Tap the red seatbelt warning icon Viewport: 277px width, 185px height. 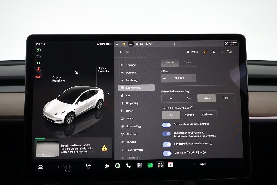[x=38, y=69]
